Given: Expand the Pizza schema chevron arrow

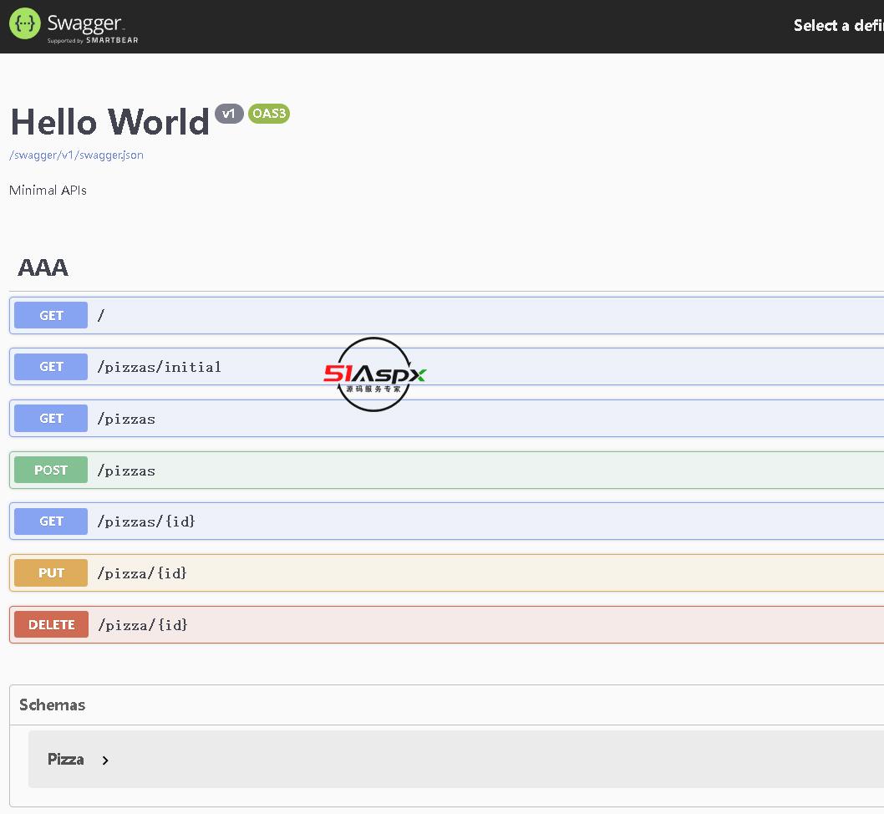Looking at the screenshot, I should coord(105,761).
